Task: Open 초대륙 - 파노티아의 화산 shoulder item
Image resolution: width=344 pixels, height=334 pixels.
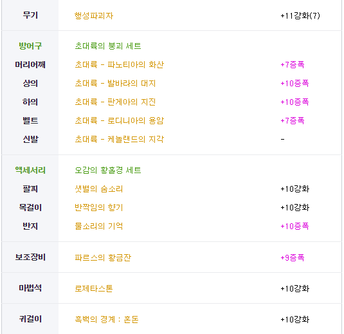Action: (120, 65)
